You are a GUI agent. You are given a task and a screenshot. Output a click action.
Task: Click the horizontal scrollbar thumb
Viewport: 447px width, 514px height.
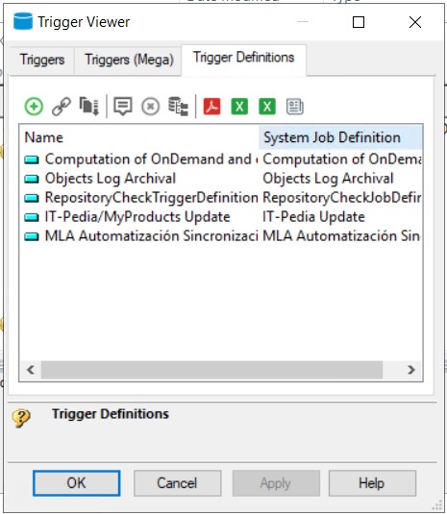click(x=211, y=370)
